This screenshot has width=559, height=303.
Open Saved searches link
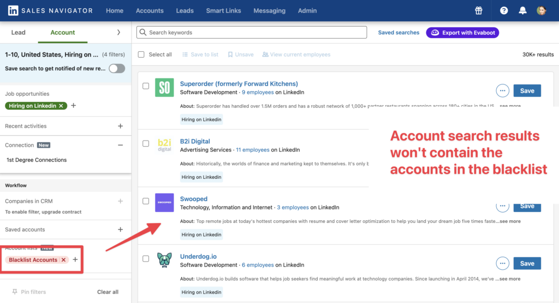[x=399, y=32]
